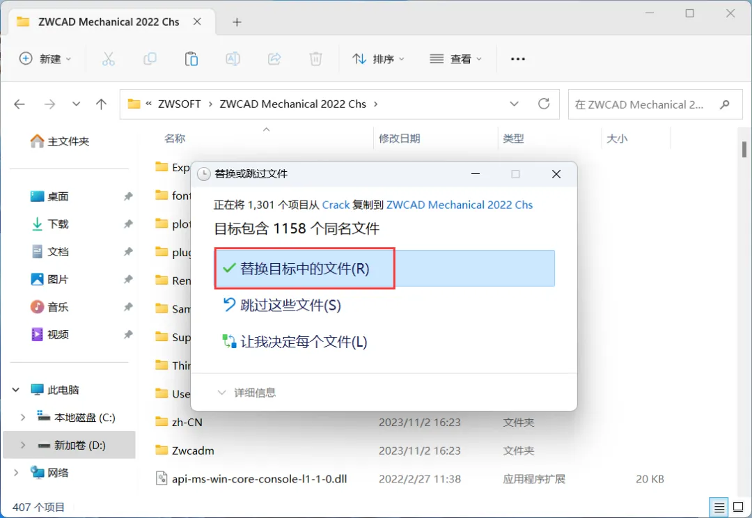Choose 替换目标中的文件(R) option
Image resolution: width=752 pixels, height=518 pixels.
click(x=384, y=269)
